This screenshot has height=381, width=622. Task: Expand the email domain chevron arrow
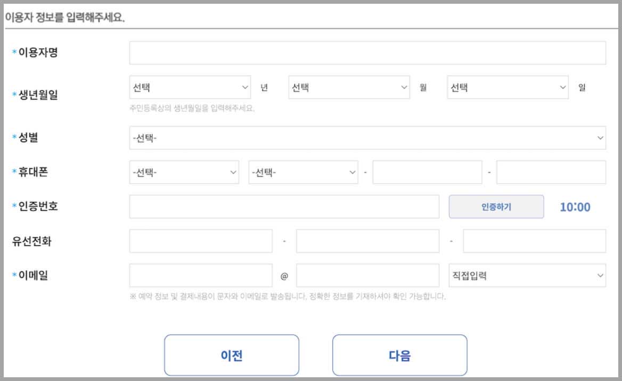[x=599, y=275]
